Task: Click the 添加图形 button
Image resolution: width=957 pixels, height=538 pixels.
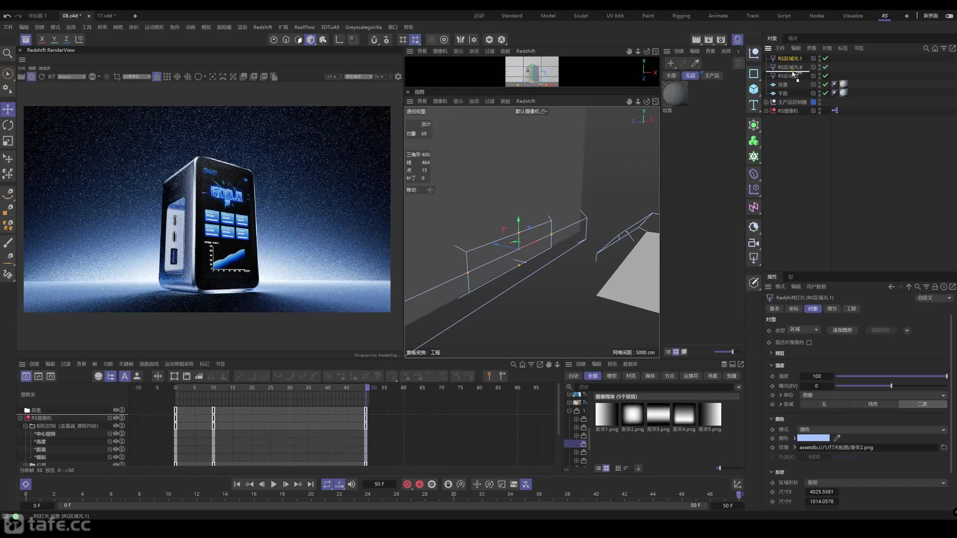Action: (x=842, y=330)
